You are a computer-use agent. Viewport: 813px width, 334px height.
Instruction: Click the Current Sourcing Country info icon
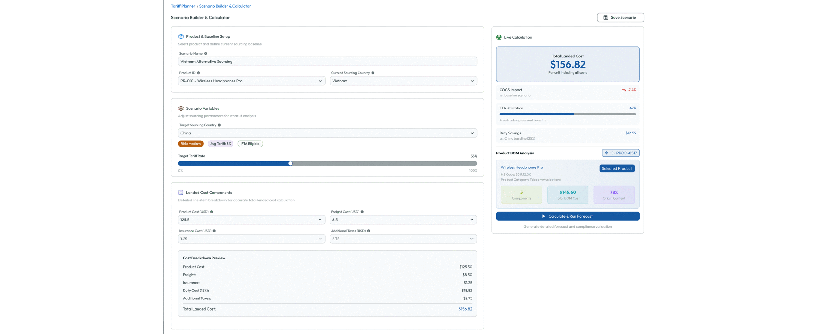coord(373,73)
